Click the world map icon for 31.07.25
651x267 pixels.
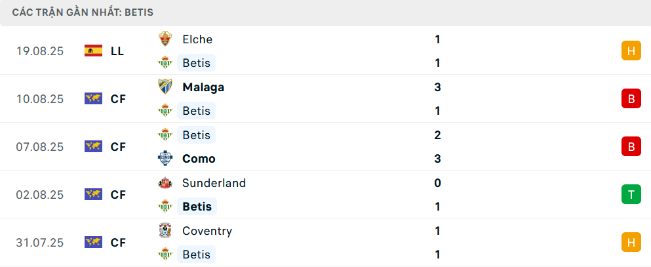pos(93,243)
